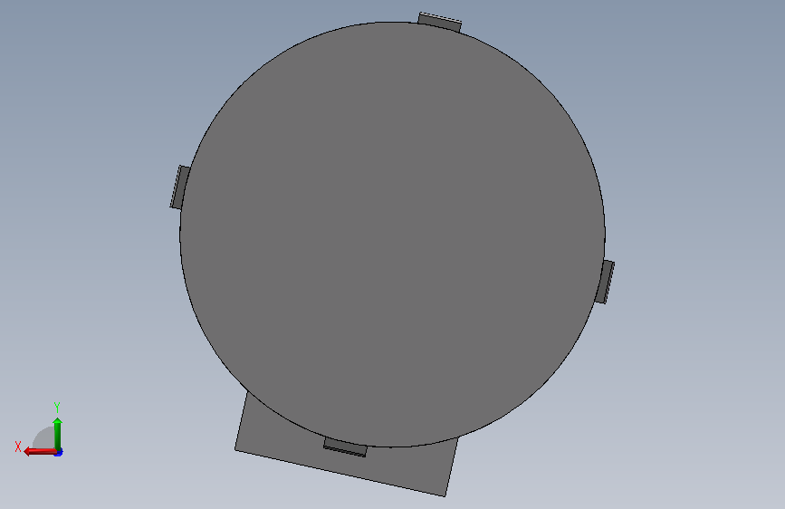This screenshot has height=509, width=785.
Task: Click the blue Z axis dot on the triad
Action: point(59,453)
